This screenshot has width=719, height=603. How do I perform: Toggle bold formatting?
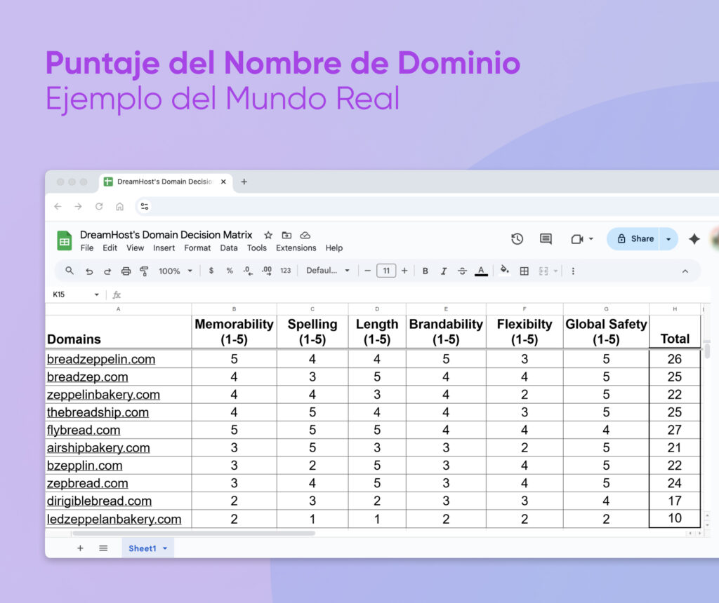click(x=425, y=270)
